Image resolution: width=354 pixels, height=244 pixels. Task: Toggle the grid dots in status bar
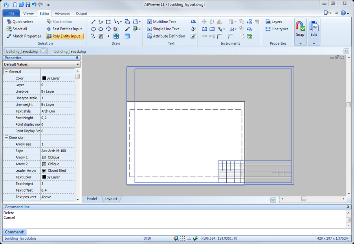pos(183,238)
